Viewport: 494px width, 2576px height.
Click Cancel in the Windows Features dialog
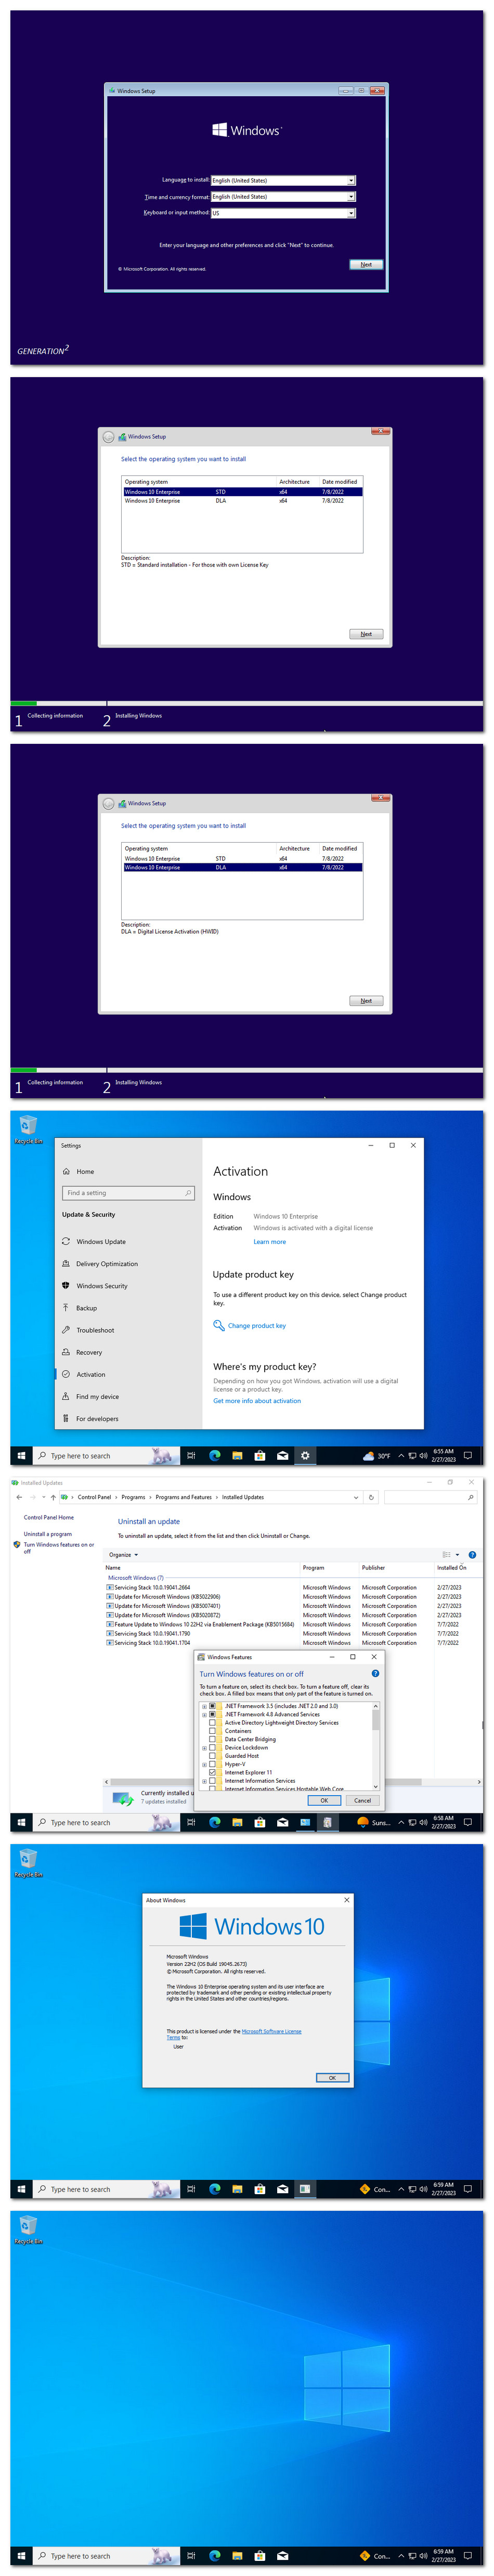(x=362, y=1801)
